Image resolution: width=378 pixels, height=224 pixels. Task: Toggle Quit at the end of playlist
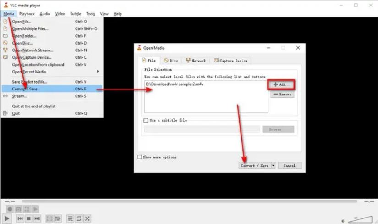[x=52, y=106]
